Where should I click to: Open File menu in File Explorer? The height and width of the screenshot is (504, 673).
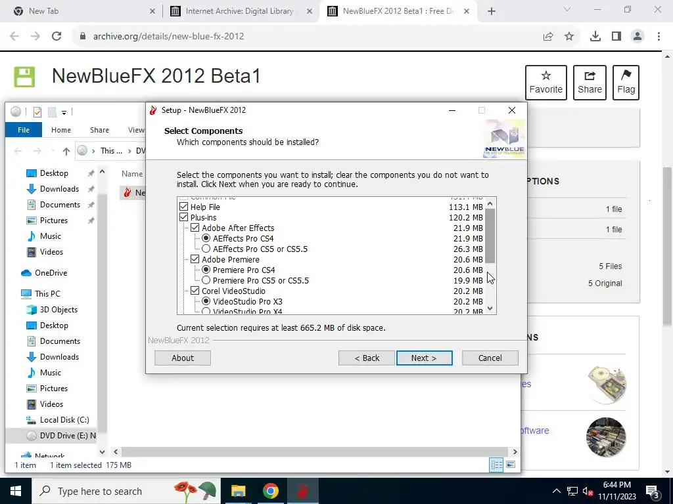pos(24,130)
